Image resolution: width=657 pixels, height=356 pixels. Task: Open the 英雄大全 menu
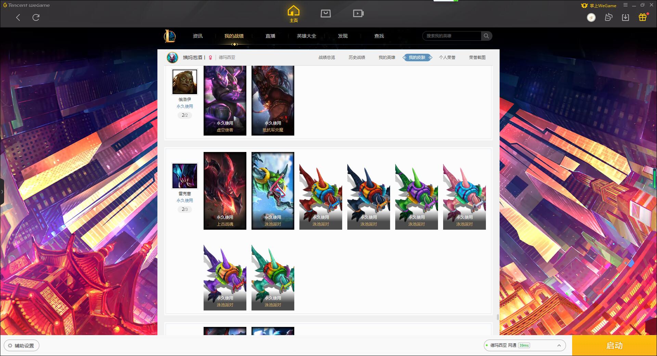pyautogui.click(x=307, y=36)
